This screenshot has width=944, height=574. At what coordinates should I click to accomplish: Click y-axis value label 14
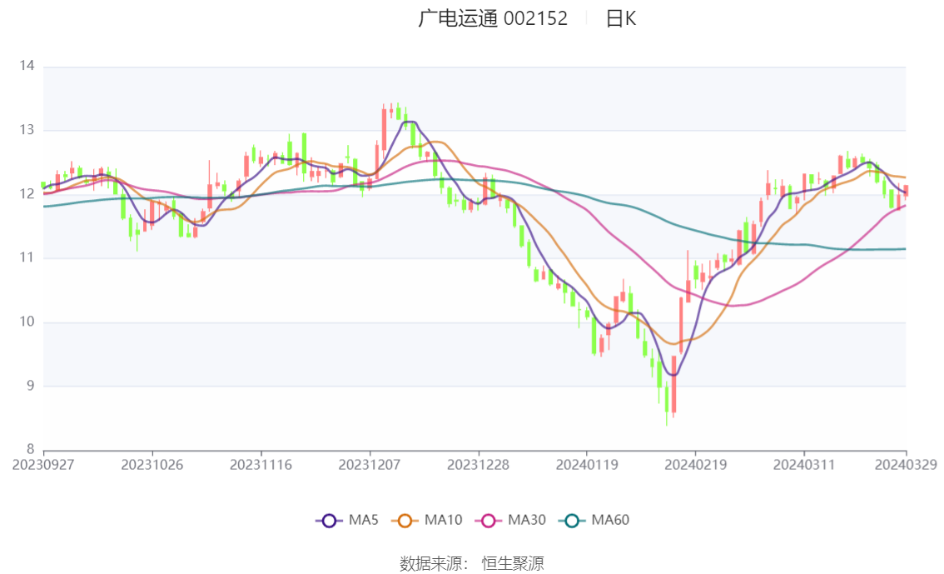click(27, 66)
